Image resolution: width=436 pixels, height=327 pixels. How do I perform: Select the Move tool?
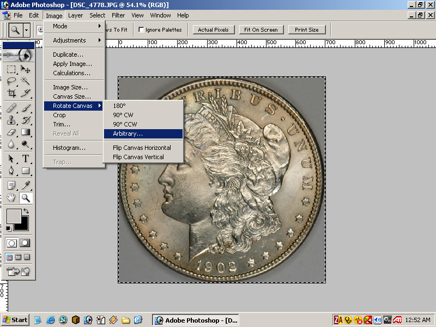tap(26, 69)
